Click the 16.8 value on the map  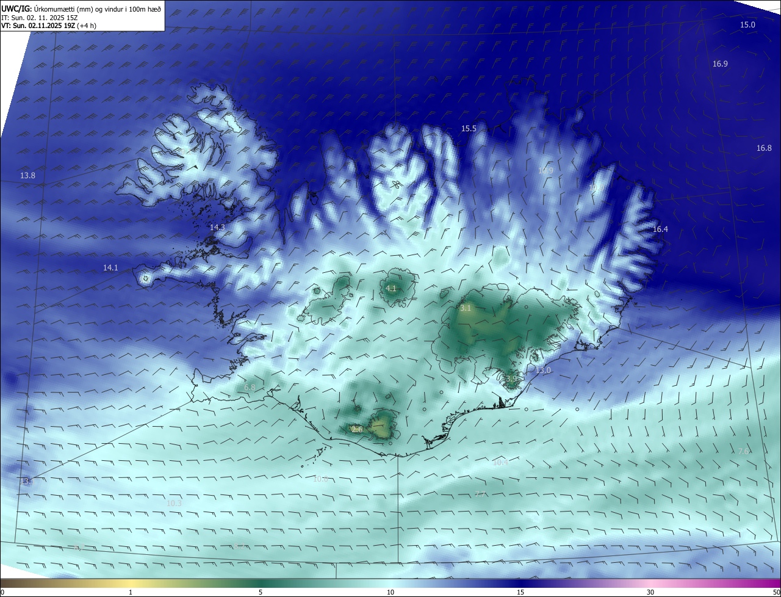pos(764,148)
